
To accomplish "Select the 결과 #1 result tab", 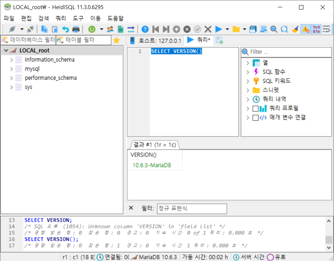I will point(155,145).
